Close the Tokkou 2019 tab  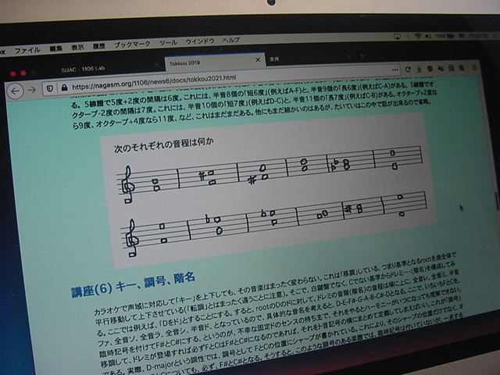tap(258, 59)
